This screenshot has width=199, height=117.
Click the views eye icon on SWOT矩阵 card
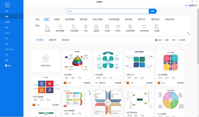click(x=97, y=78)
